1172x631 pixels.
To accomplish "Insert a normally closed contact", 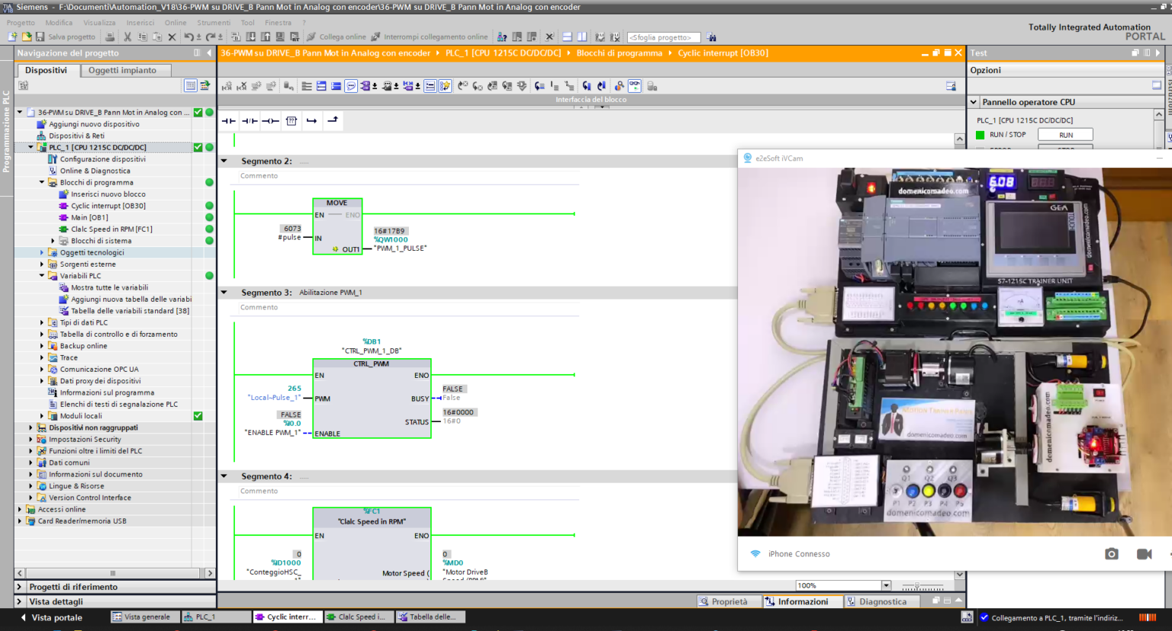I will tap(250, 120).
